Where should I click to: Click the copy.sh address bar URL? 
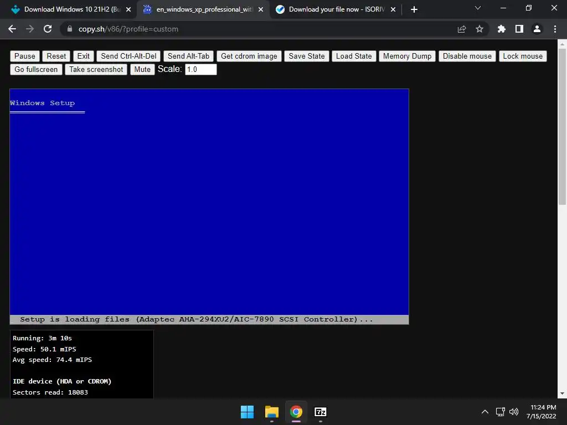pos(128,29)
